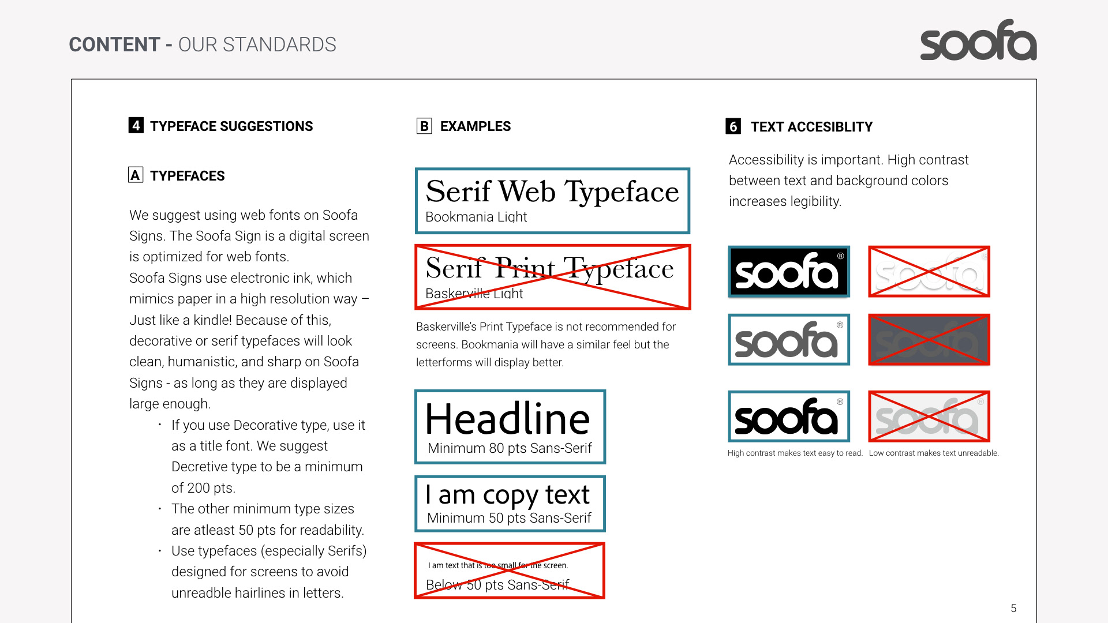Click the number 4 section badge
The height and width of the screenshot is (623, 1108).
point(136,125)
